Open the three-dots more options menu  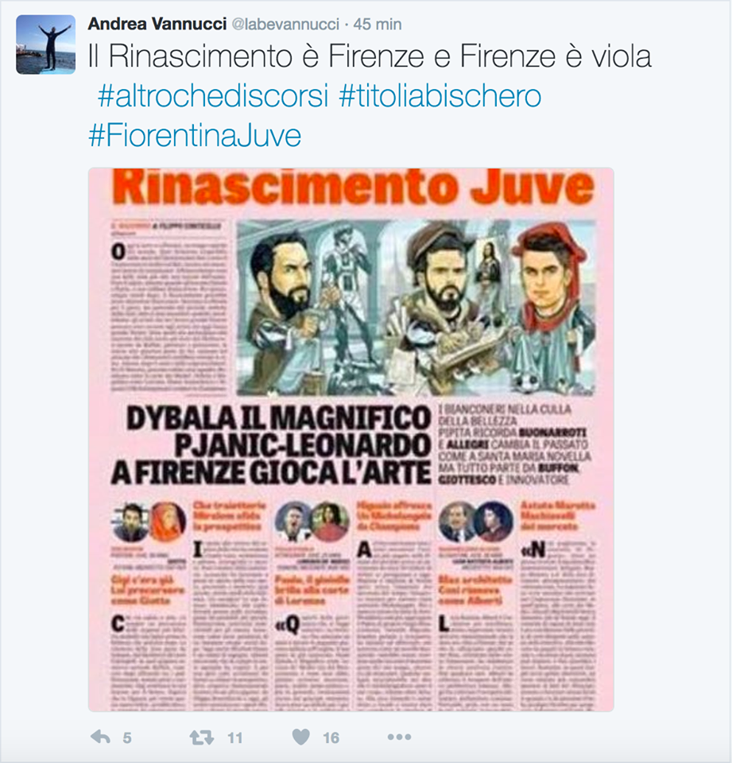click(399, 738)
